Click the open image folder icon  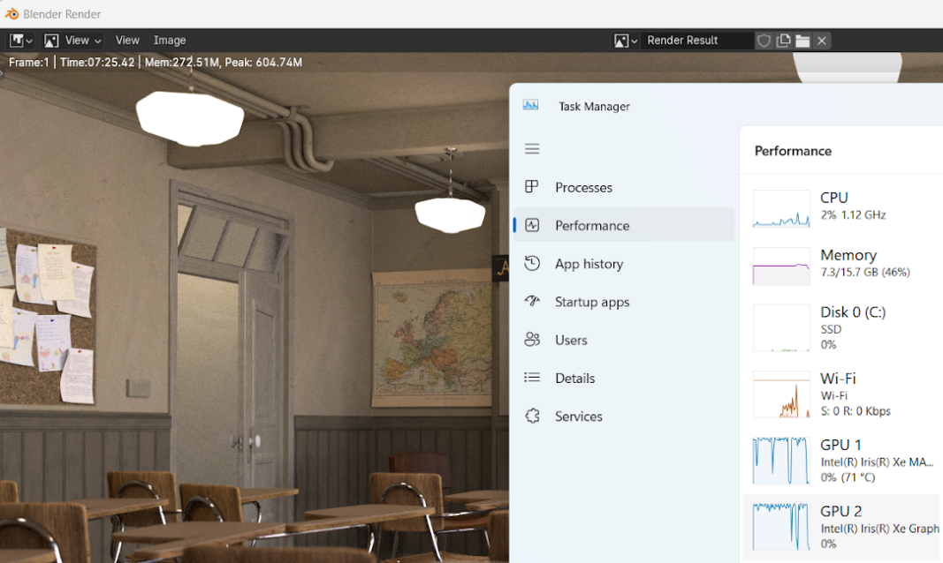pyautogui.click(x=802, y=41)
